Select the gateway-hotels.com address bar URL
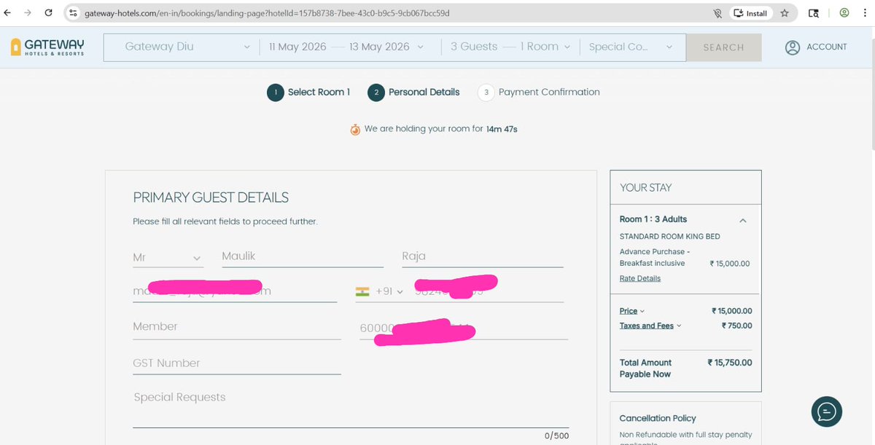The width and height of the screenshot is (875, 445). [267, 13]
